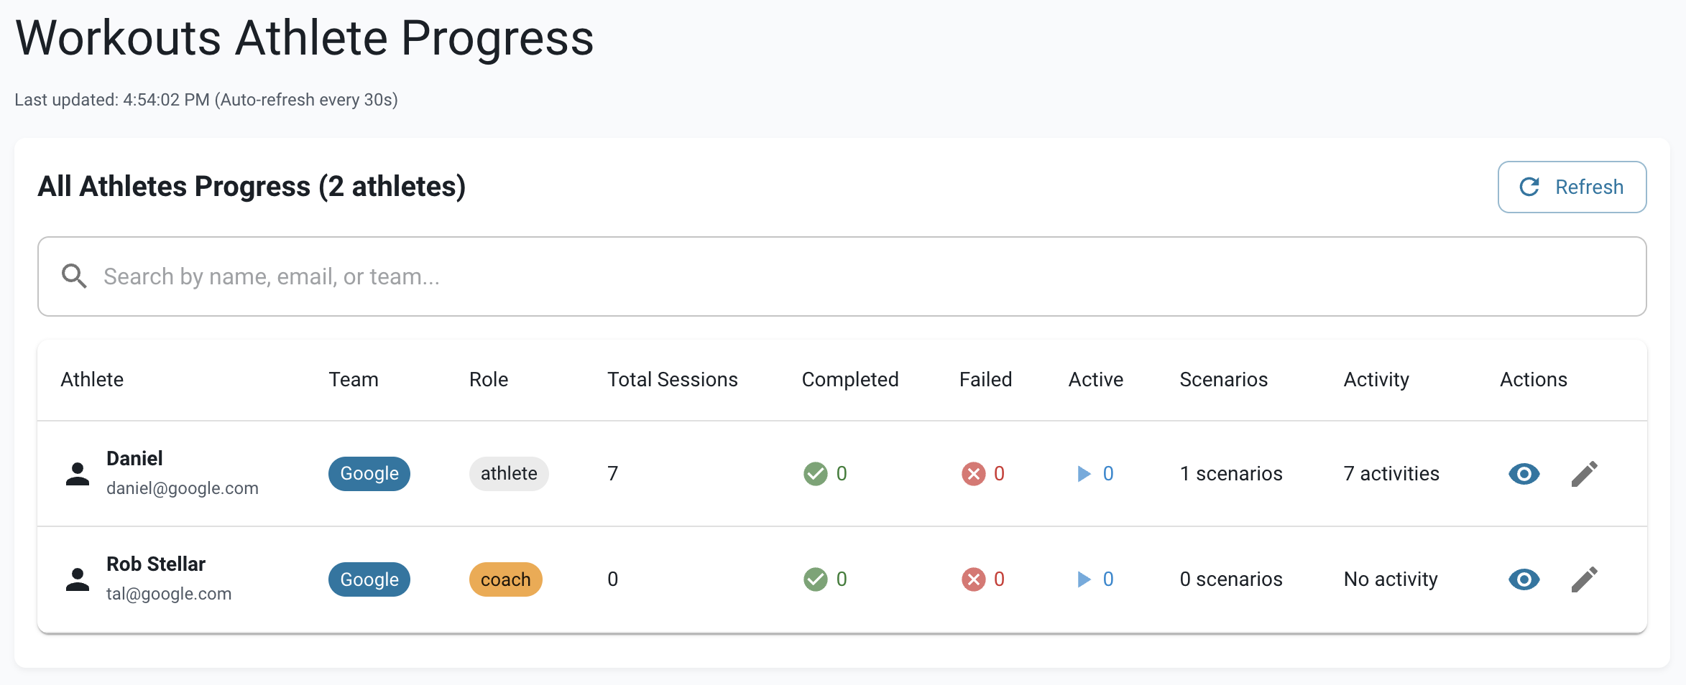Click the athlete role badge in Daniel's row

pos(508,473)
